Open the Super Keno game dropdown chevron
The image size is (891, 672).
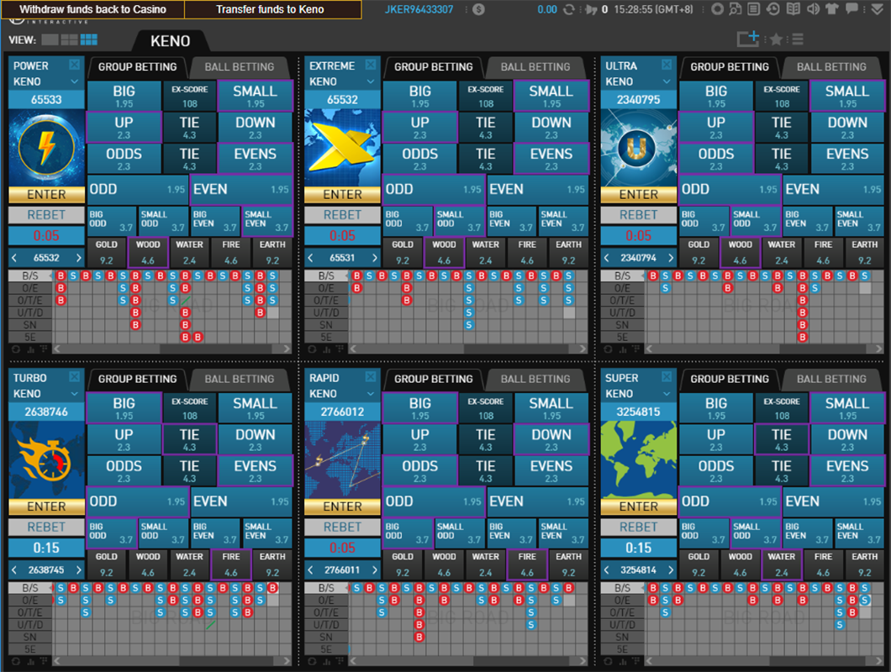click(667, 394)
